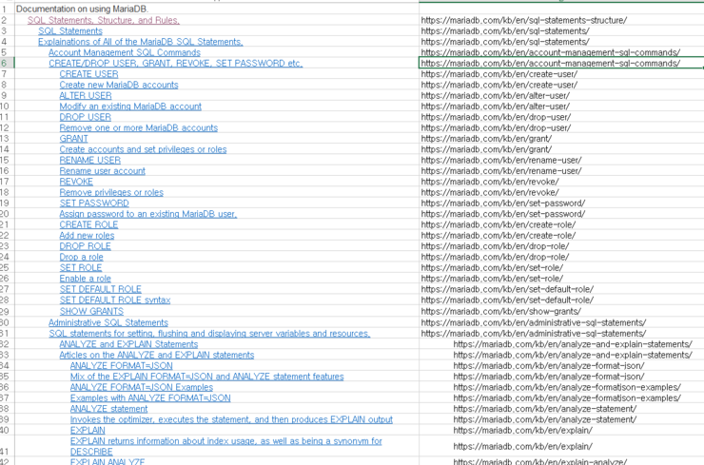Follow the 'Administrative SQL Statements' link
This screenshot has width=704, height=465.
coord(108,322)
